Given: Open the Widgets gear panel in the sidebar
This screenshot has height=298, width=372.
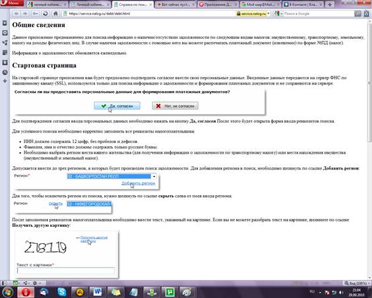Looking at the screenshot, I should 5,33.
